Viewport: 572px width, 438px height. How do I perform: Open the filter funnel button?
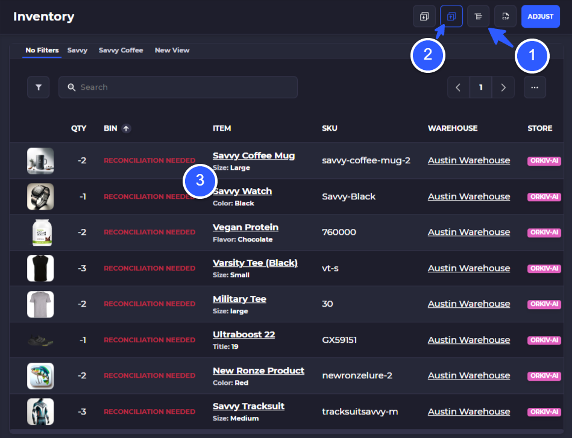click(x=39, y=87)
